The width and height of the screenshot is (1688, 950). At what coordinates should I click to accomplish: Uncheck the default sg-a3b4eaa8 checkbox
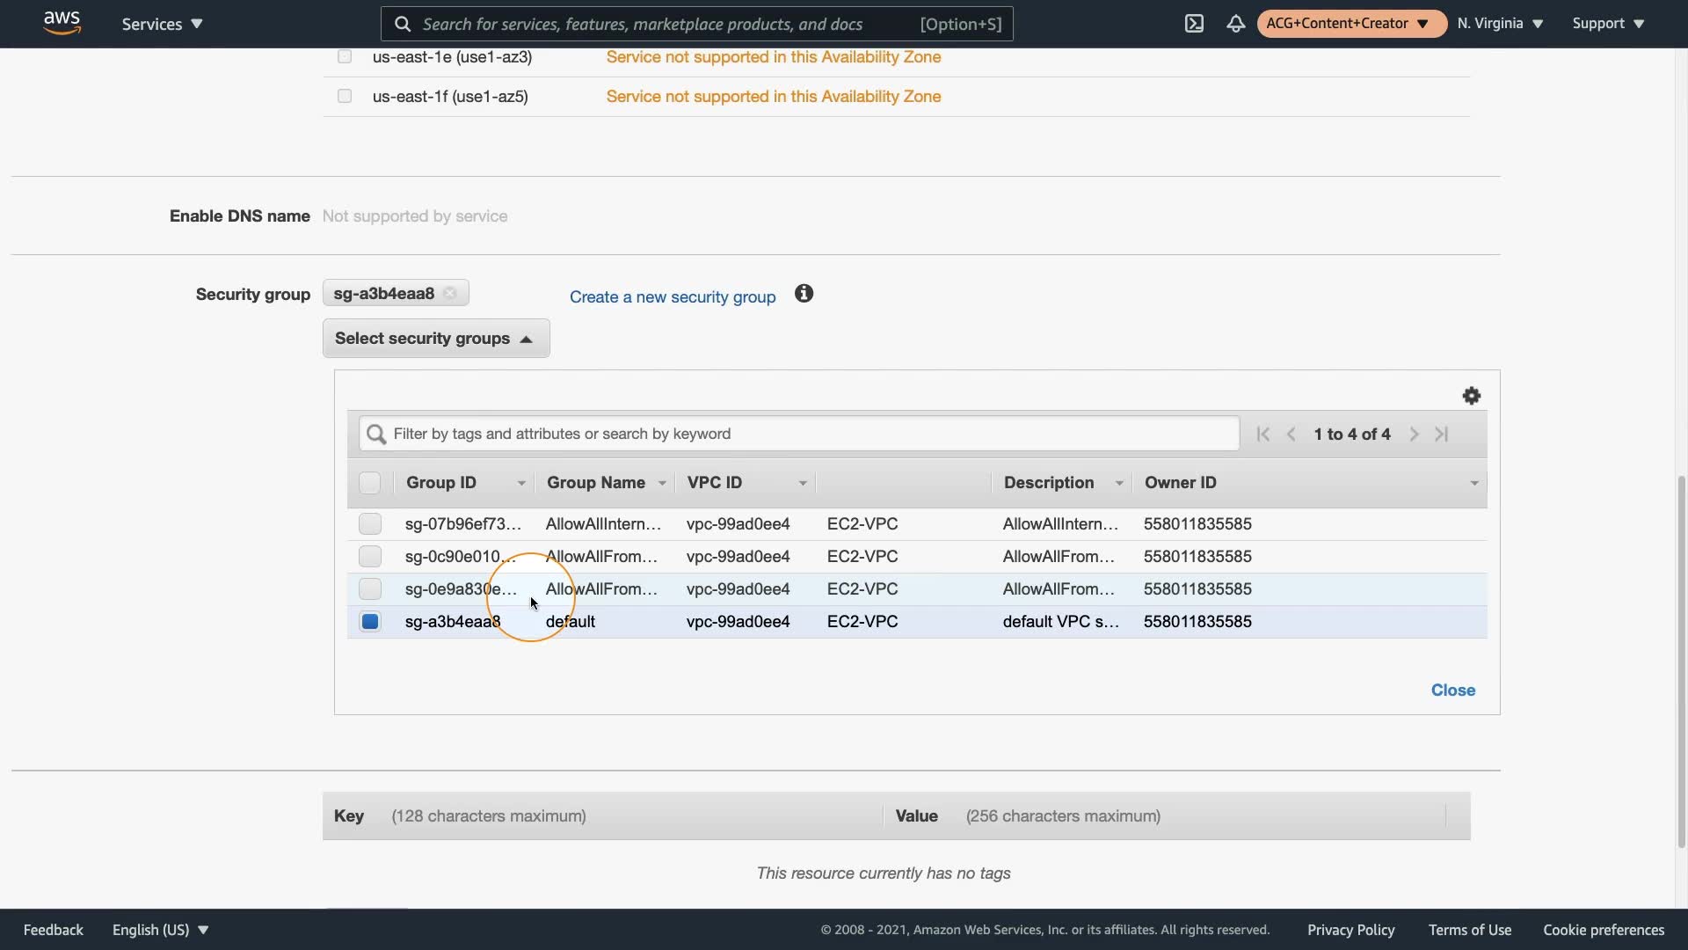[x=370, y=622]
